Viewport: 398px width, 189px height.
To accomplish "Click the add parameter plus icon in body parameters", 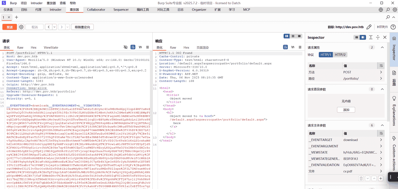I will click(x=380, y=178).
